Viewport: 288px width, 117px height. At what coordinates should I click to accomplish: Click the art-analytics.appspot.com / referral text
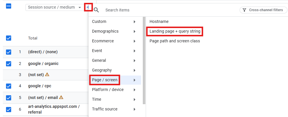click(x=54, y=109)
